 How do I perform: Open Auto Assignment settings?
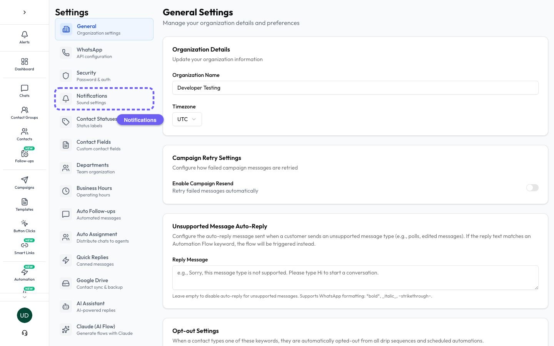[104, 237]
